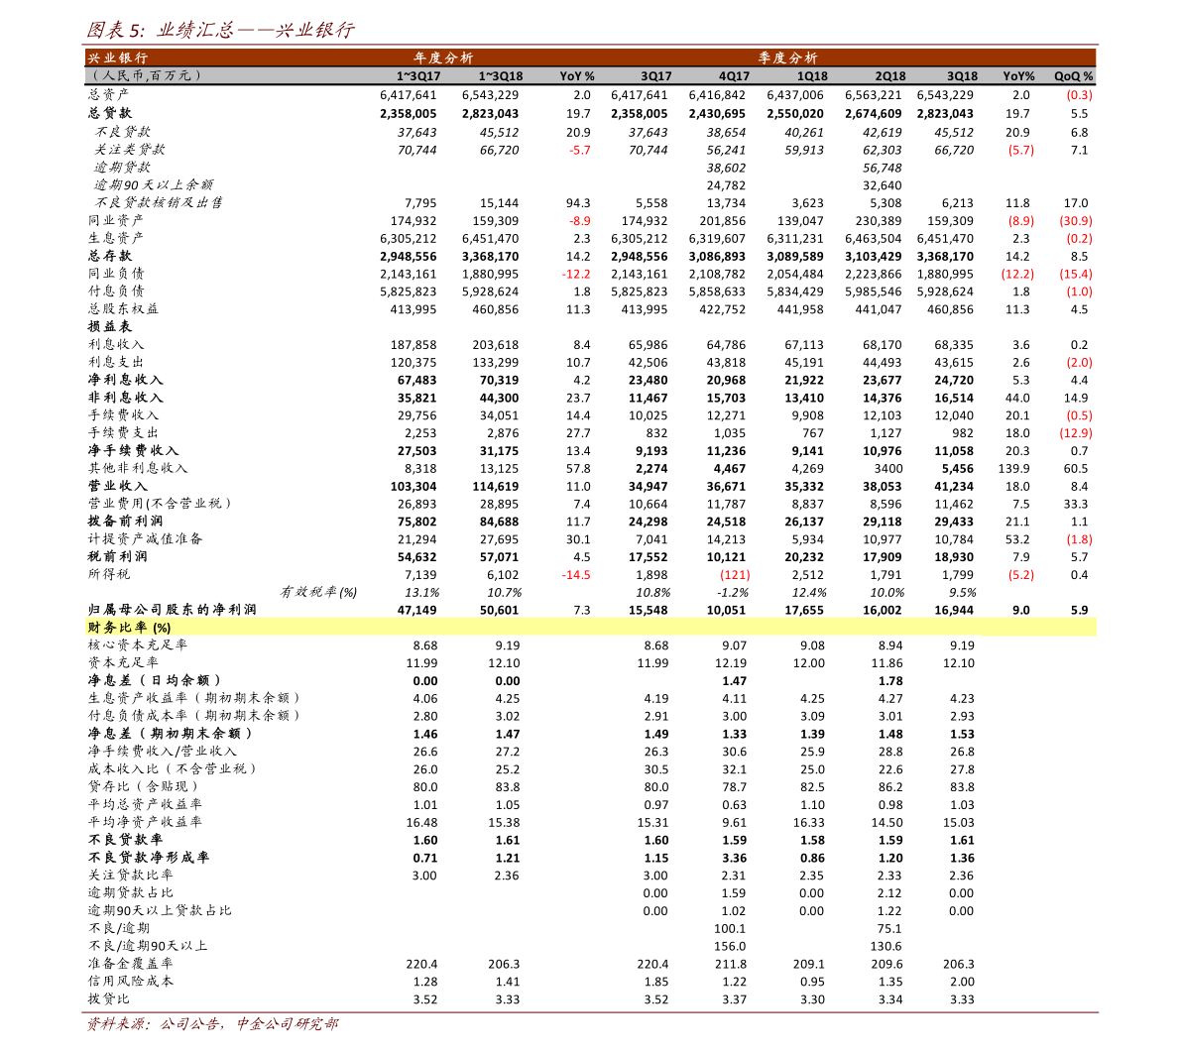
Task: Select the "损益表" section heading
Action: [110, 326]
